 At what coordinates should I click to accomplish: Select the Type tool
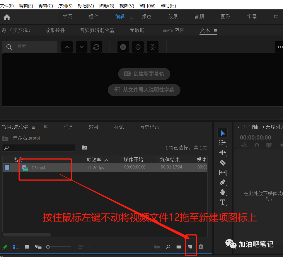(223, 202)
